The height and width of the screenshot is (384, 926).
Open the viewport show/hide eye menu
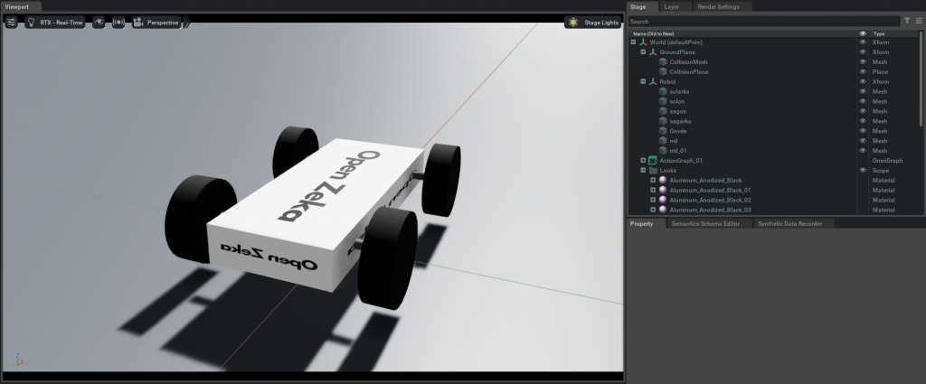pos(99,23)
